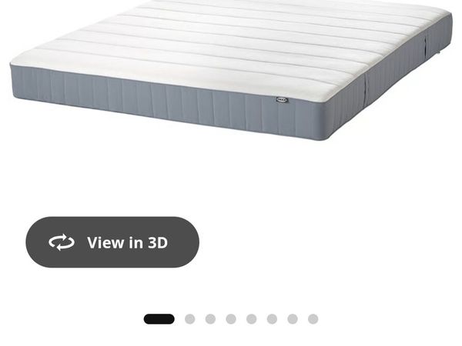Image resolution: width=462 pixels, height=346 pixels.
Task: Open the mattress product photo
Action: [231, 70]
